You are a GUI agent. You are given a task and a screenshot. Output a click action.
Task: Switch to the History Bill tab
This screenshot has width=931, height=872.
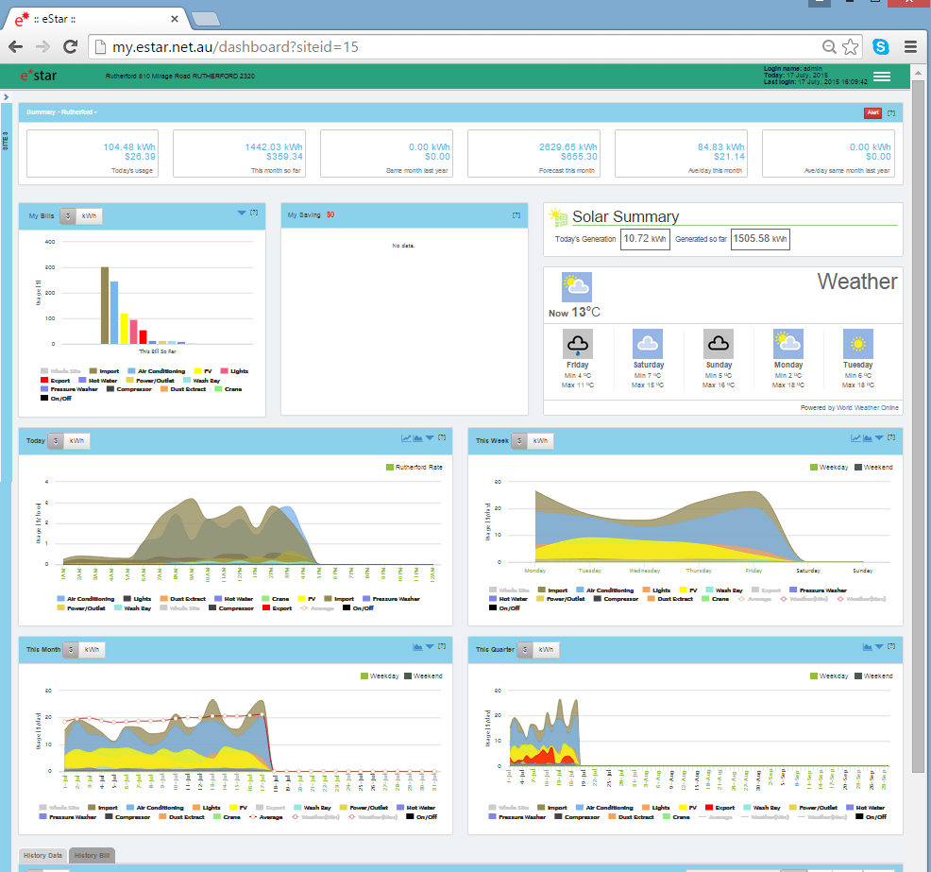coord(91,854)
